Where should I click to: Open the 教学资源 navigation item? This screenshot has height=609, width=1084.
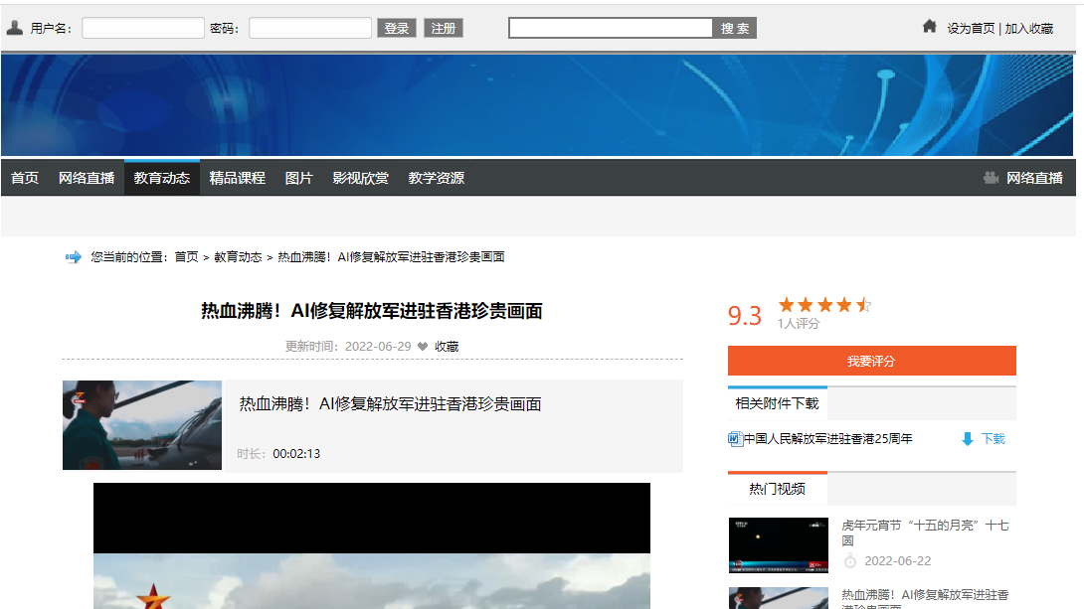[437, 178]
